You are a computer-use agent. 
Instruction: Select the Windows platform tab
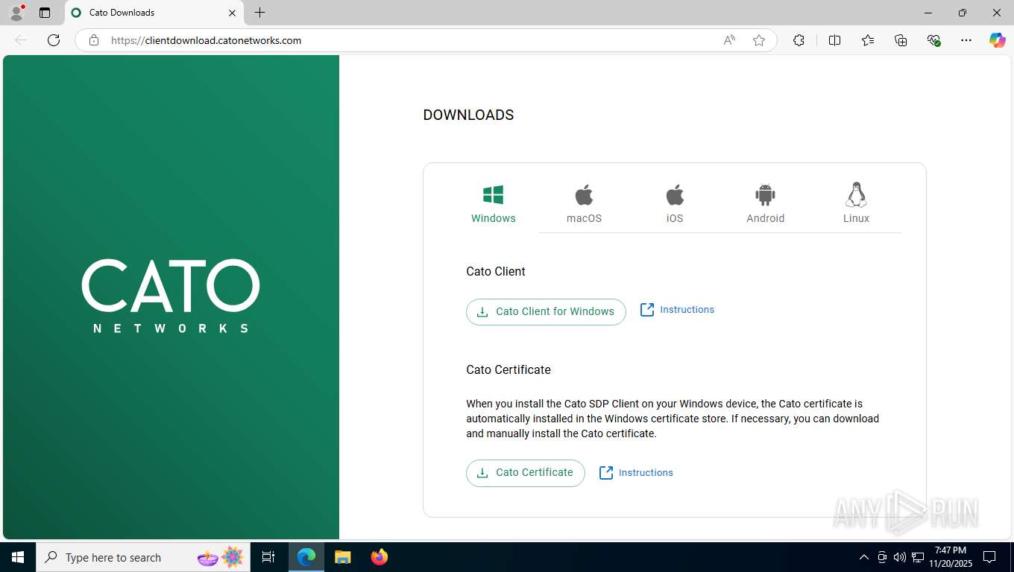493,203
